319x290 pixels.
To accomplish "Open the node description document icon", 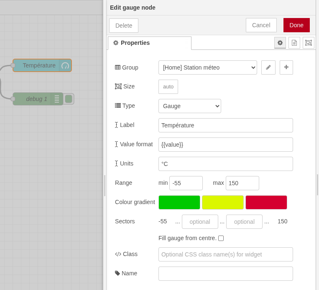I will coord(294,43).
